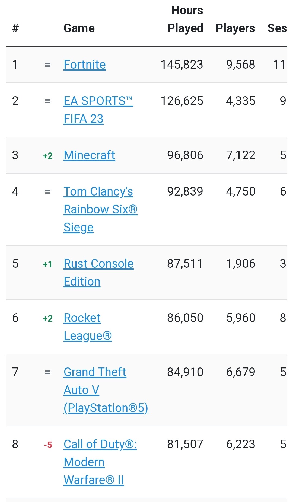This screenshot has width=293, height=502.
Task: Click the partially visible Ses column header
Action: [x=277, y=28]
